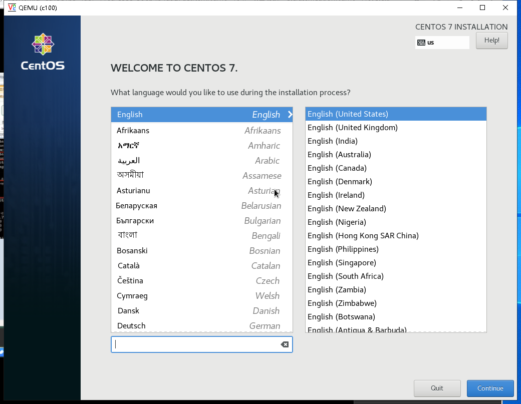This screenshot has height=404, width=521.
Task: Select Bosanski in the language list
Action: tap(202, 251)
